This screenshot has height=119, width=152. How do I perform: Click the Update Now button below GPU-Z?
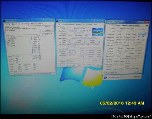click(137, 76)
